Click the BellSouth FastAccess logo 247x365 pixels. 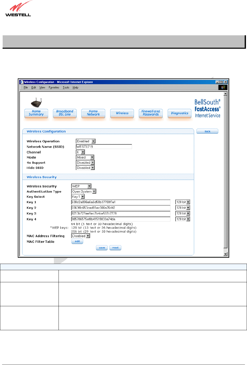pyautogui.click(x=208, y=109)
